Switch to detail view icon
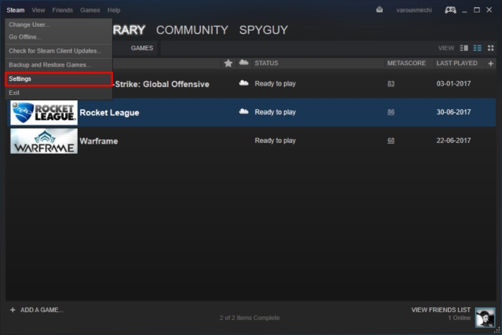This screenshot has height=335, width=502. tap(464, 48)
